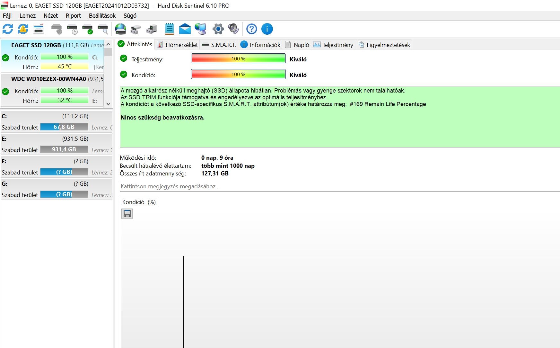The image size is (560, 348).
Task: Click the WDC disk Kondíció 100 % bar
Action: coord(65,91)
